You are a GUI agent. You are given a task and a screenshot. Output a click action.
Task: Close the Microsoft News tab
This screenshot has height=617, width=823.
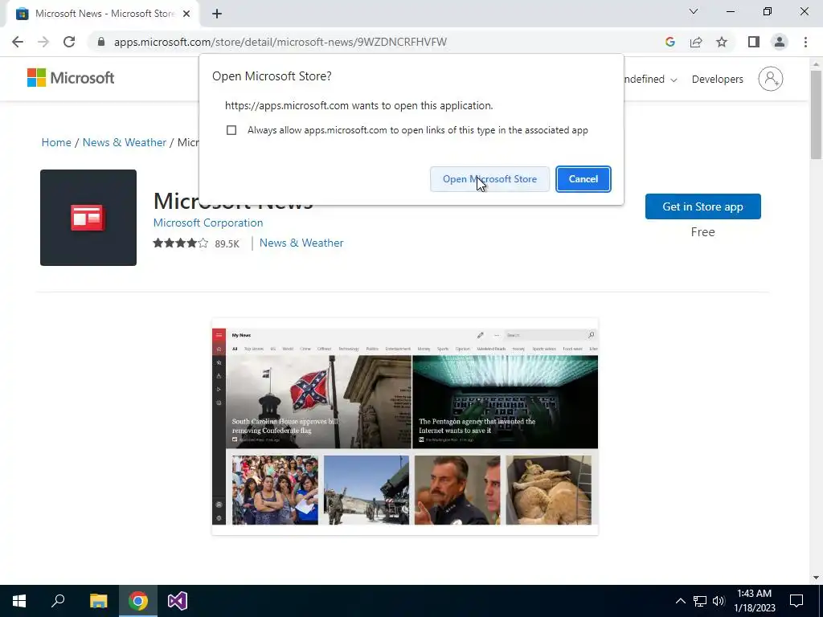(x=186, y=14)
